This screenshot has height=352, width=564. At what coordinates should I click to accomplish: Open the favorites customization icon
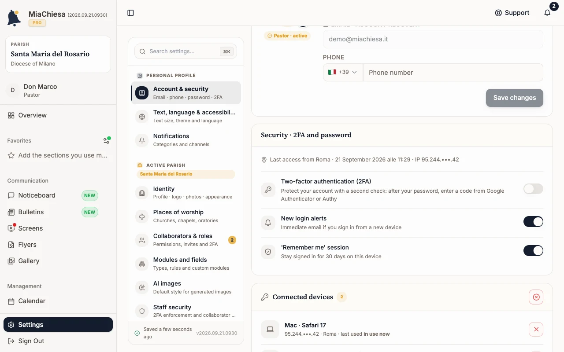pyautogui.click(x=107, y=140)
